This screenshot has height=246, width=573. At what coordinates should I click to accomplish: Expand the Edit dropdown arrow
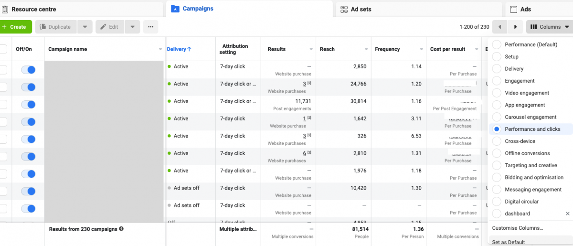tap(132, 27)
